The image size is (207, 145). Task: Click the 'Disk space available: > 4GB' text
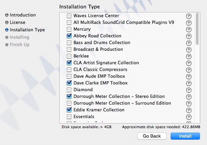pos(87,127)
